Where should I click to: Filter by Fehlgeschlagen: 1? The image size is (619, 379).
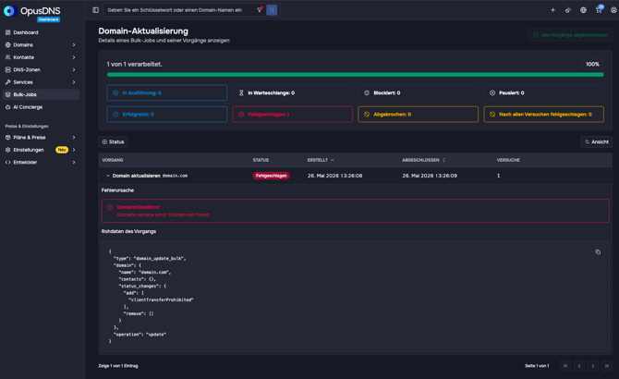(293, 114)
